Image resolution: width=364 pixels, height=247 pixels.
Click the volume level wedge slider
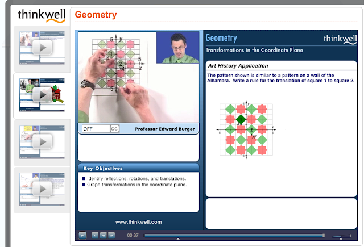click(341, 236)
